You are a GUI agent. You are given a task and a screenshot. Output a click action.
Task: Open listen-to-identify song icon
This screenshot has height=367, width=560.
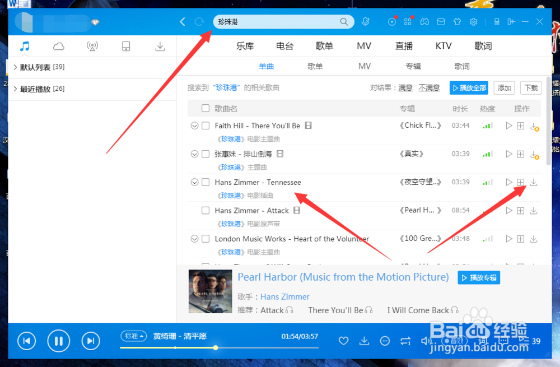365,22
